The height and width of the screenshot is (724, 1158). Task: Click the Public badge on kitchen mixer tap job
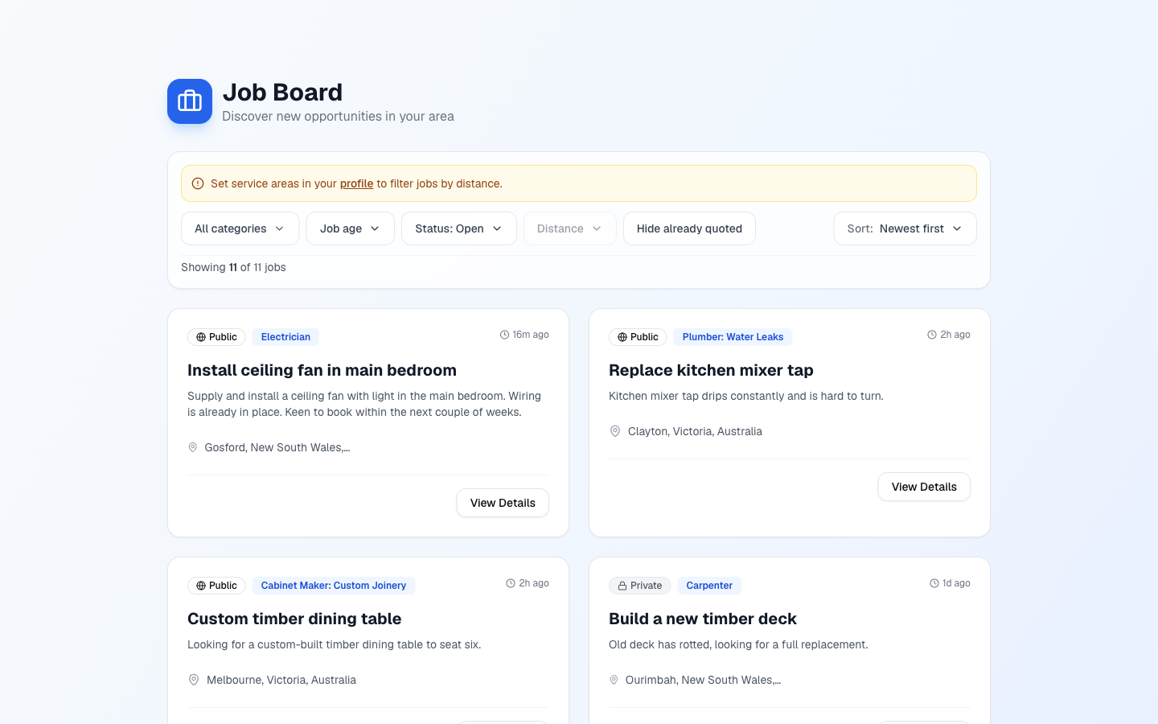click(638, 337)
